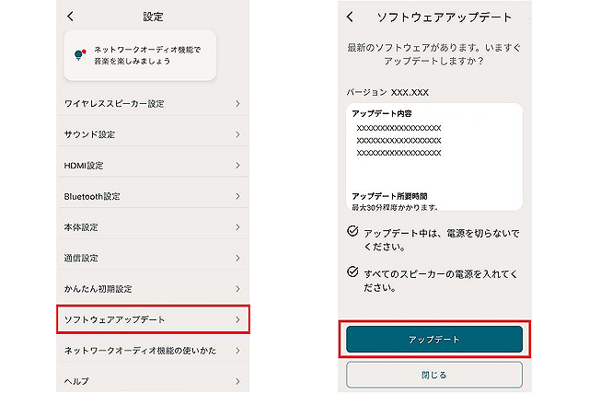Expand 本体設定 chevron arrow

[237, 226]
